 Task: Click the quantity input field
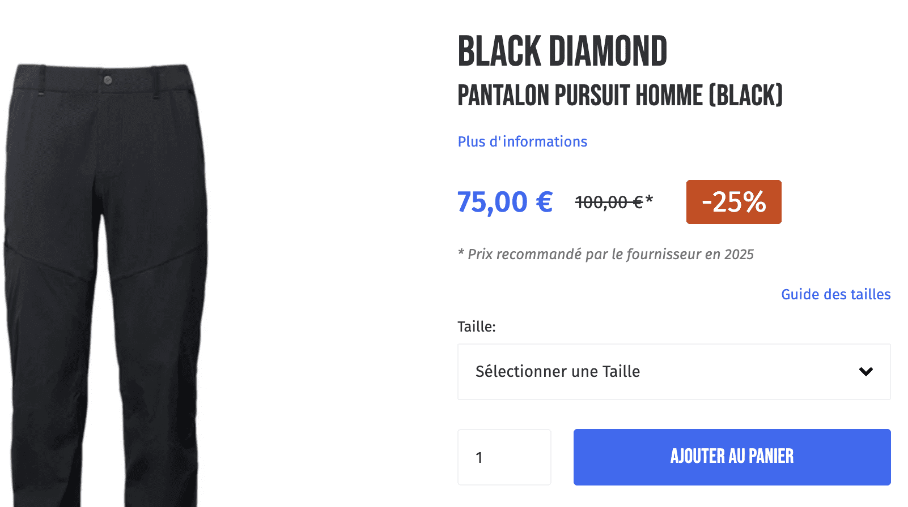click(x=503, y=457)
